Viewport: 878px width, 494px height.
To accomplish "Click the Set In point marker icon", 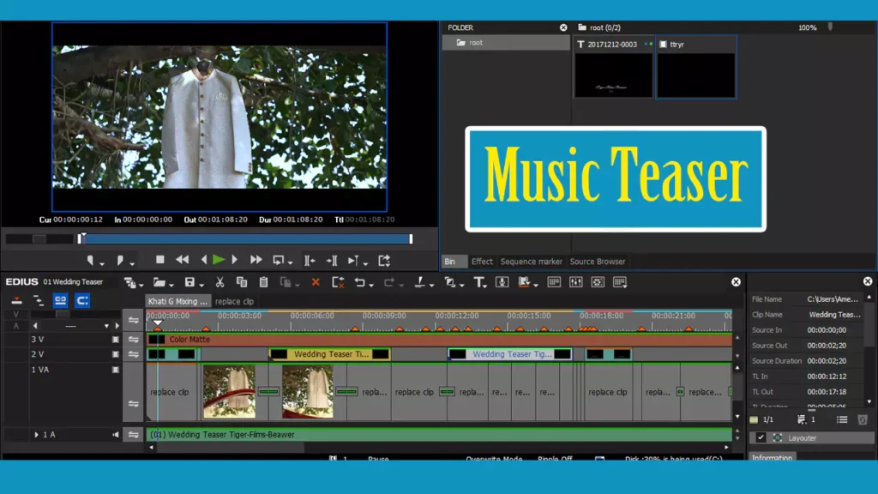I will 90,261.
